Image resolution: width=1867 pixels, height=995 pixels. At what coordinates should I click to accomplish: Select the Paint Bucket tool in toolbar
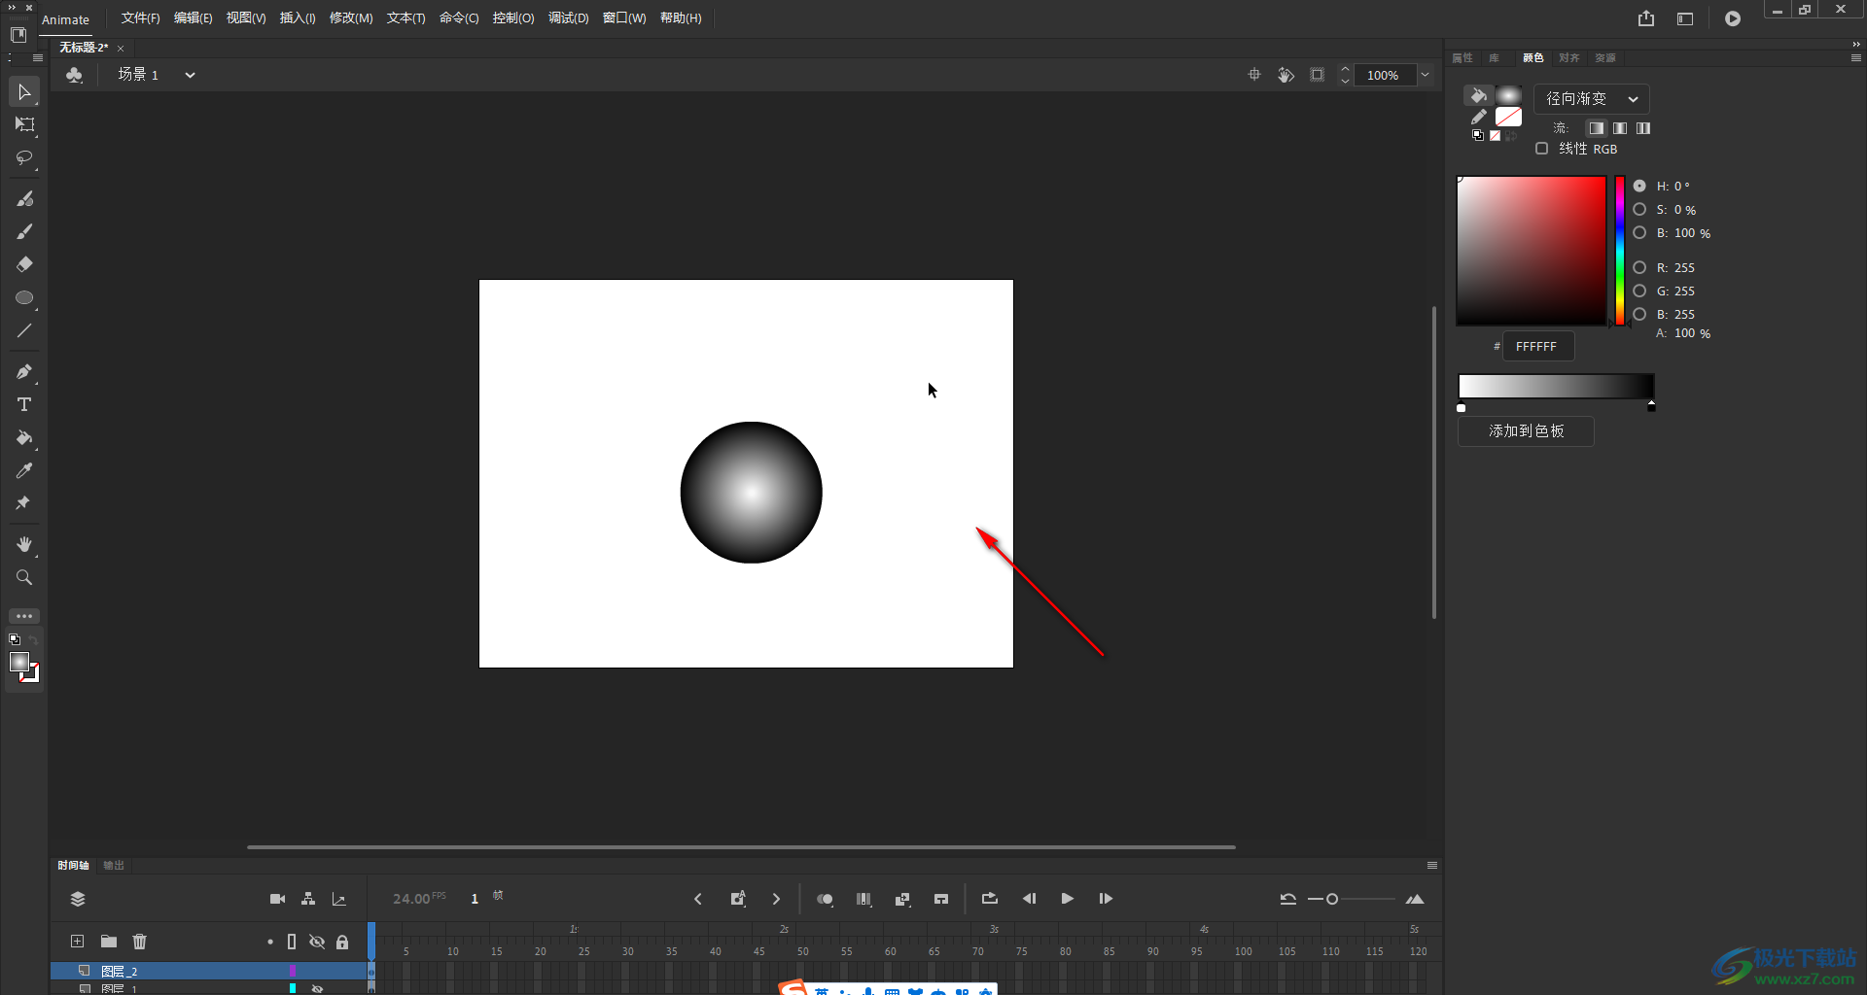click(x=24, y=437)
